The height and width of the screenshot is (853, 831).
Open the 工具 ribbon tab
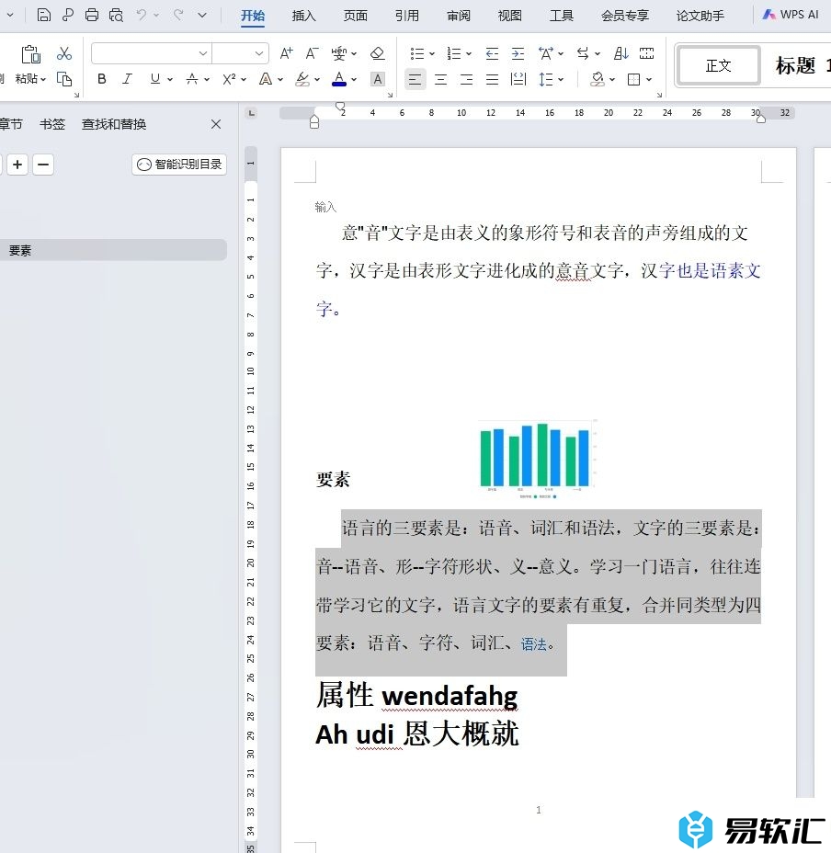coord(561,16)
